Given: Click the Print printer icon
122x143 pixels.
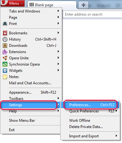Looking at the screenshot, I should 5,24.
